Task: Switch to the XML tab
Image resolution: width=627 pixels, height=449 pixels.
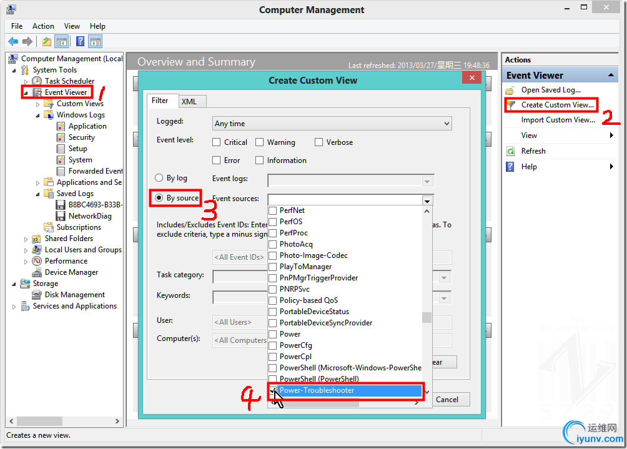Action: (189, 102)
